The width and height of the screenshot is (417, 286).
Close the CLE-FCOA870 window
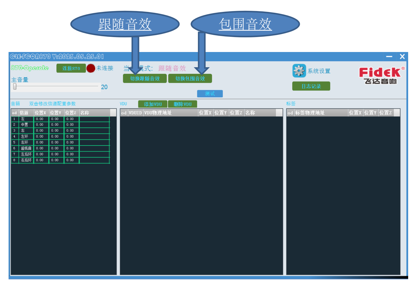click(x=402, y=56)
